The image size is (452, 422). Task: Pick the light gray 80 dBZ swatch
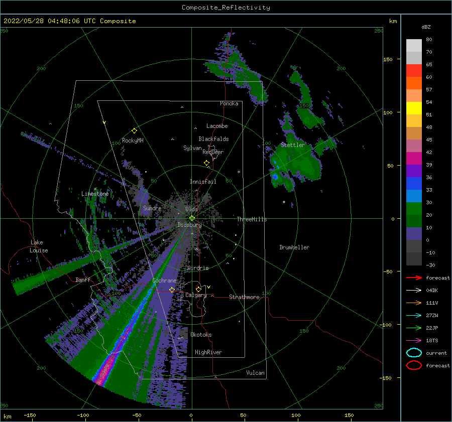pos(414,46)
